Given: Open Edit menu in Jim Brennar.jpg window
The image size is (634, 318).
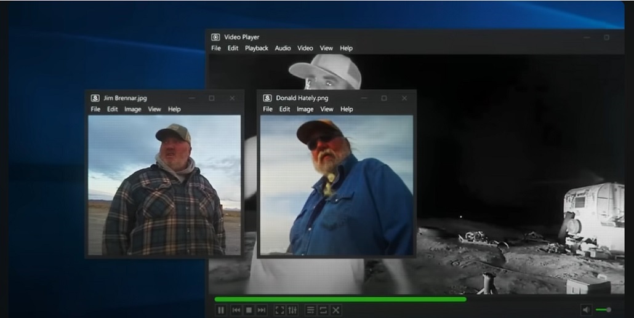Looking at the screenshot, I should (113, 109).
